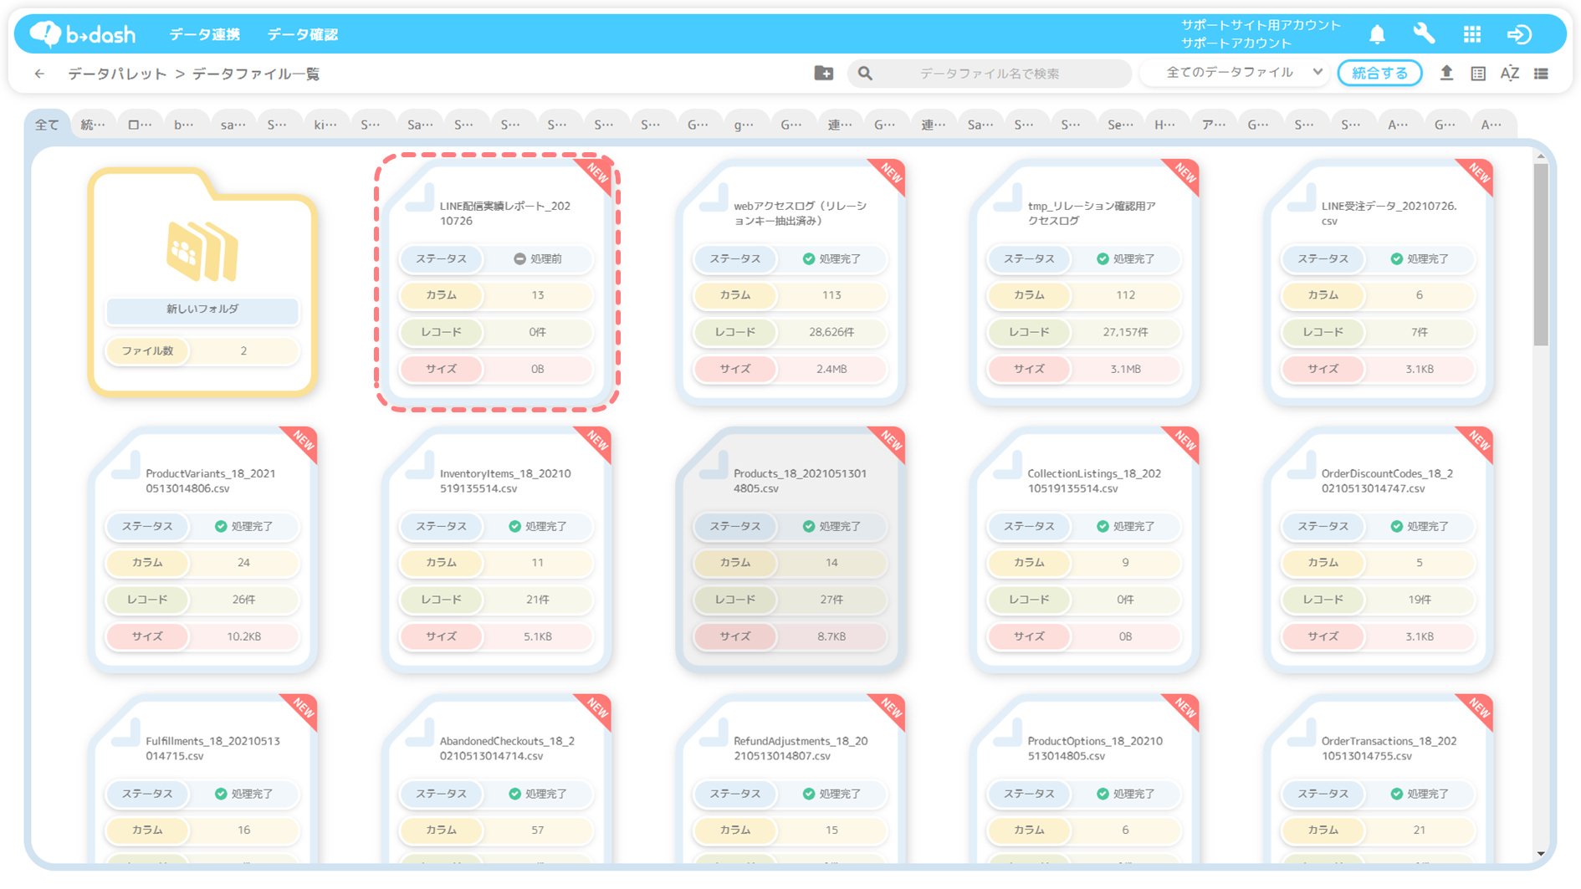Image resolution: width=1581 pixels, height=889 pixels.
Task: Click size value 8.7KB
Action: [x=831, y=636]
